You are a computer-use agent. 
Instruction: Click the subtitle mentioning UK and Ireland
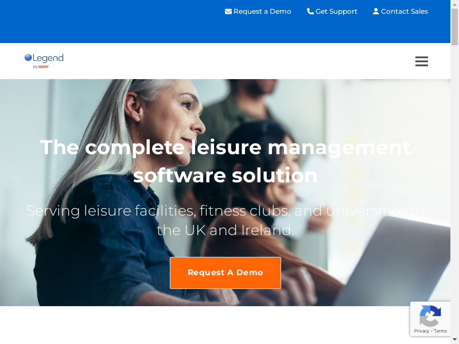(225, 220)
